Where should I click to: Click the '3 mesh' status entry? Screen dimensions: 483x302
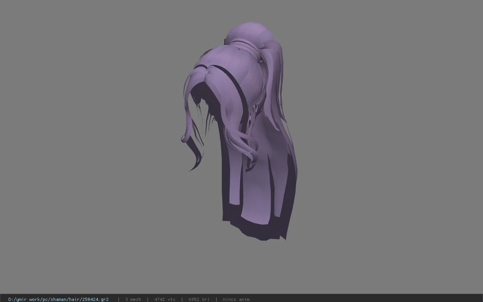pos(133,299)
